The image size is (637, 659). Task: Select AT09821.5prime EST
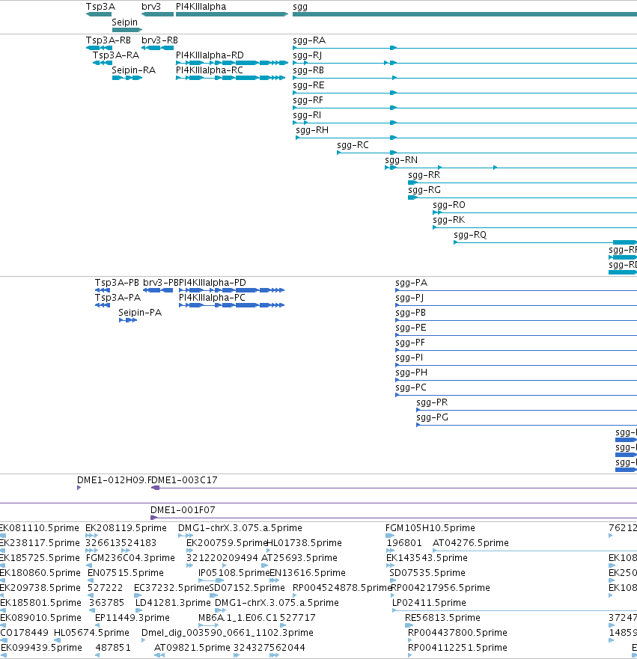coord(159,655)
